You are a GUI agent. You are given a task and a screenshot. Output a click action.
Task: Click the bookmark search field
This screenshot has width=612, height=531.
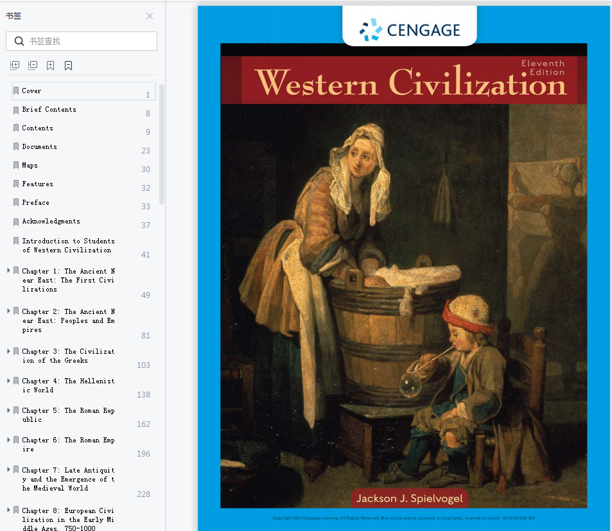coord(82,41)
